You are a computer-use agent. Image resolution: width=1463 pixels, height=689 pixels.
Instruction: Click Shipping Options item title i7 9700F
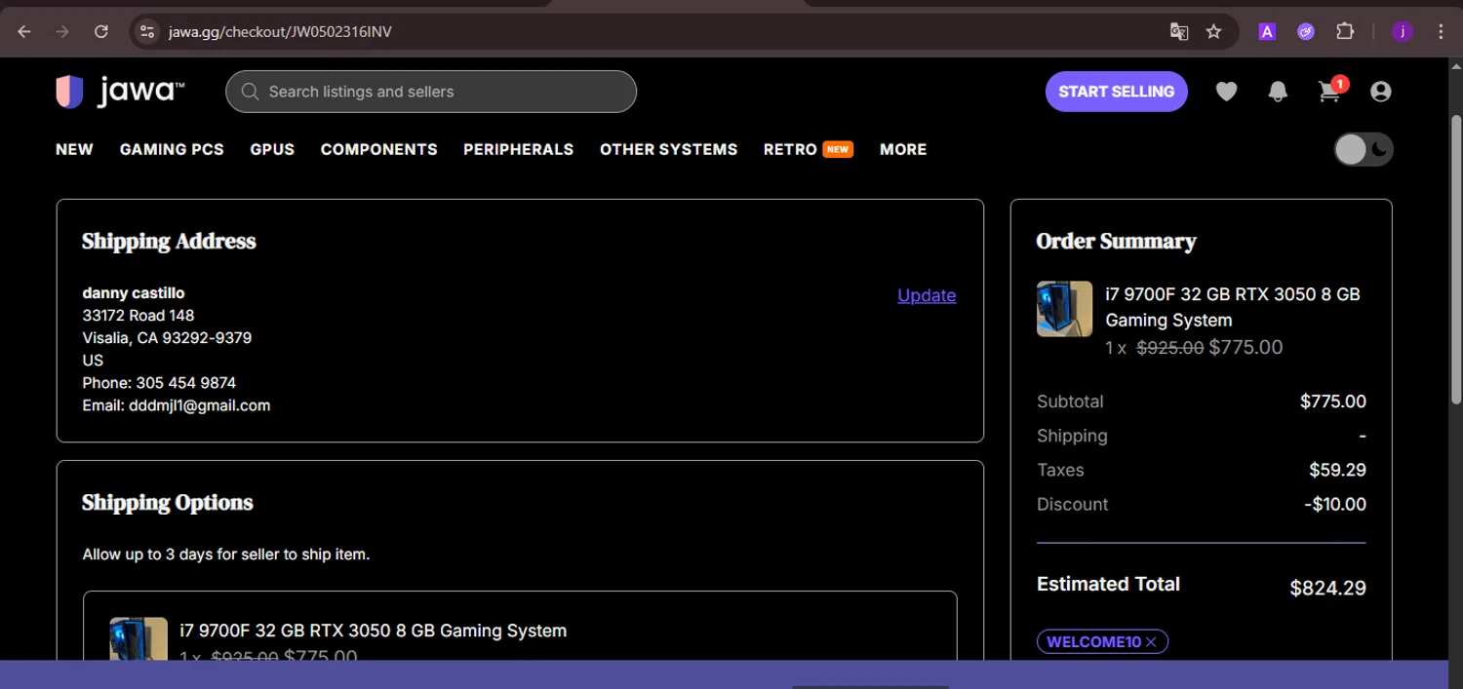pyautogui.click(x=373, y=631)
